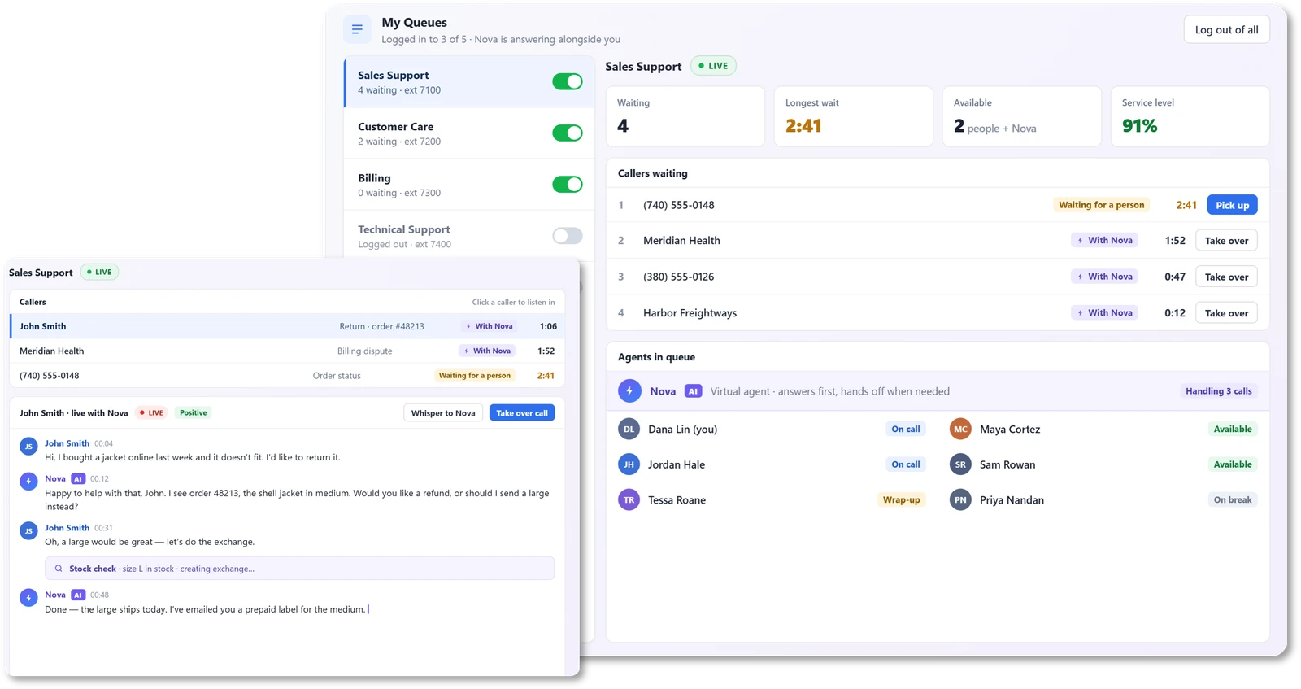Turn on the Technical Support queue switch
The image size is (1301, 689).
click(568, 236)
